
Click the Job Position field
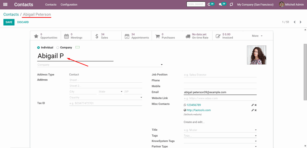220,75
